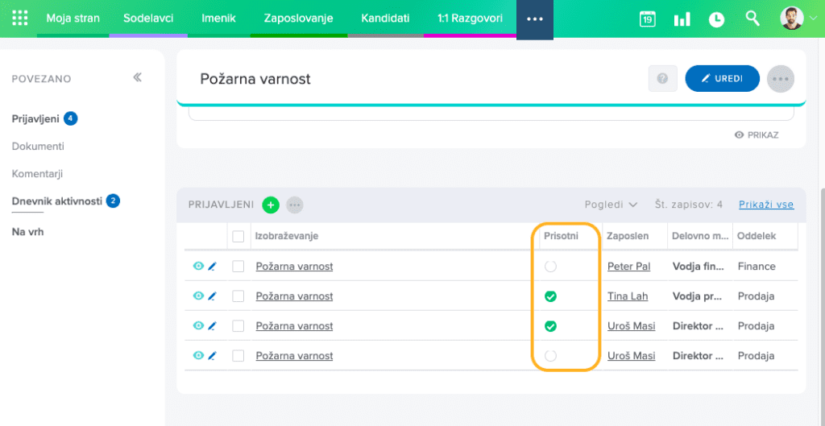Click Prikaži vse link
This screenshot has width=825, height=426.
click(x=766, y=205)
